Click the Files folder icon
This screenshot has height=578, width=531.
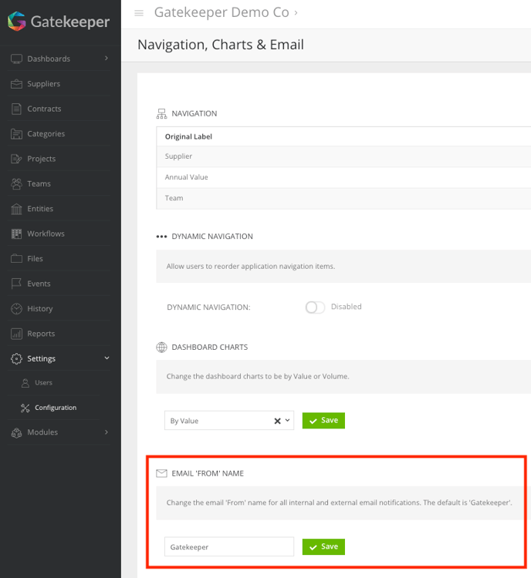coord(16,258)
